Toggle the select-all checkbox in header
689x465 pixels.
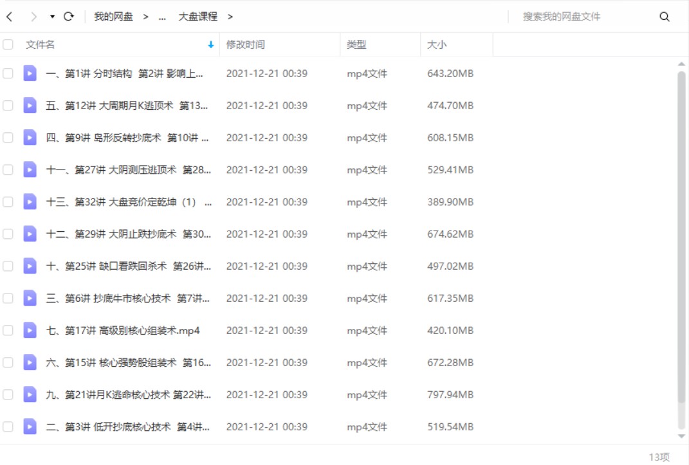click(8, 44)
